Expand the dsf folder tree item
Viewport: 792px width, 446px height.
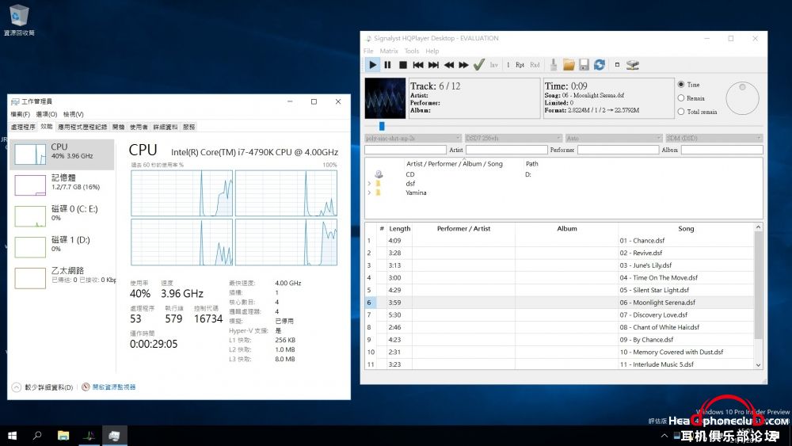[369, 183]
